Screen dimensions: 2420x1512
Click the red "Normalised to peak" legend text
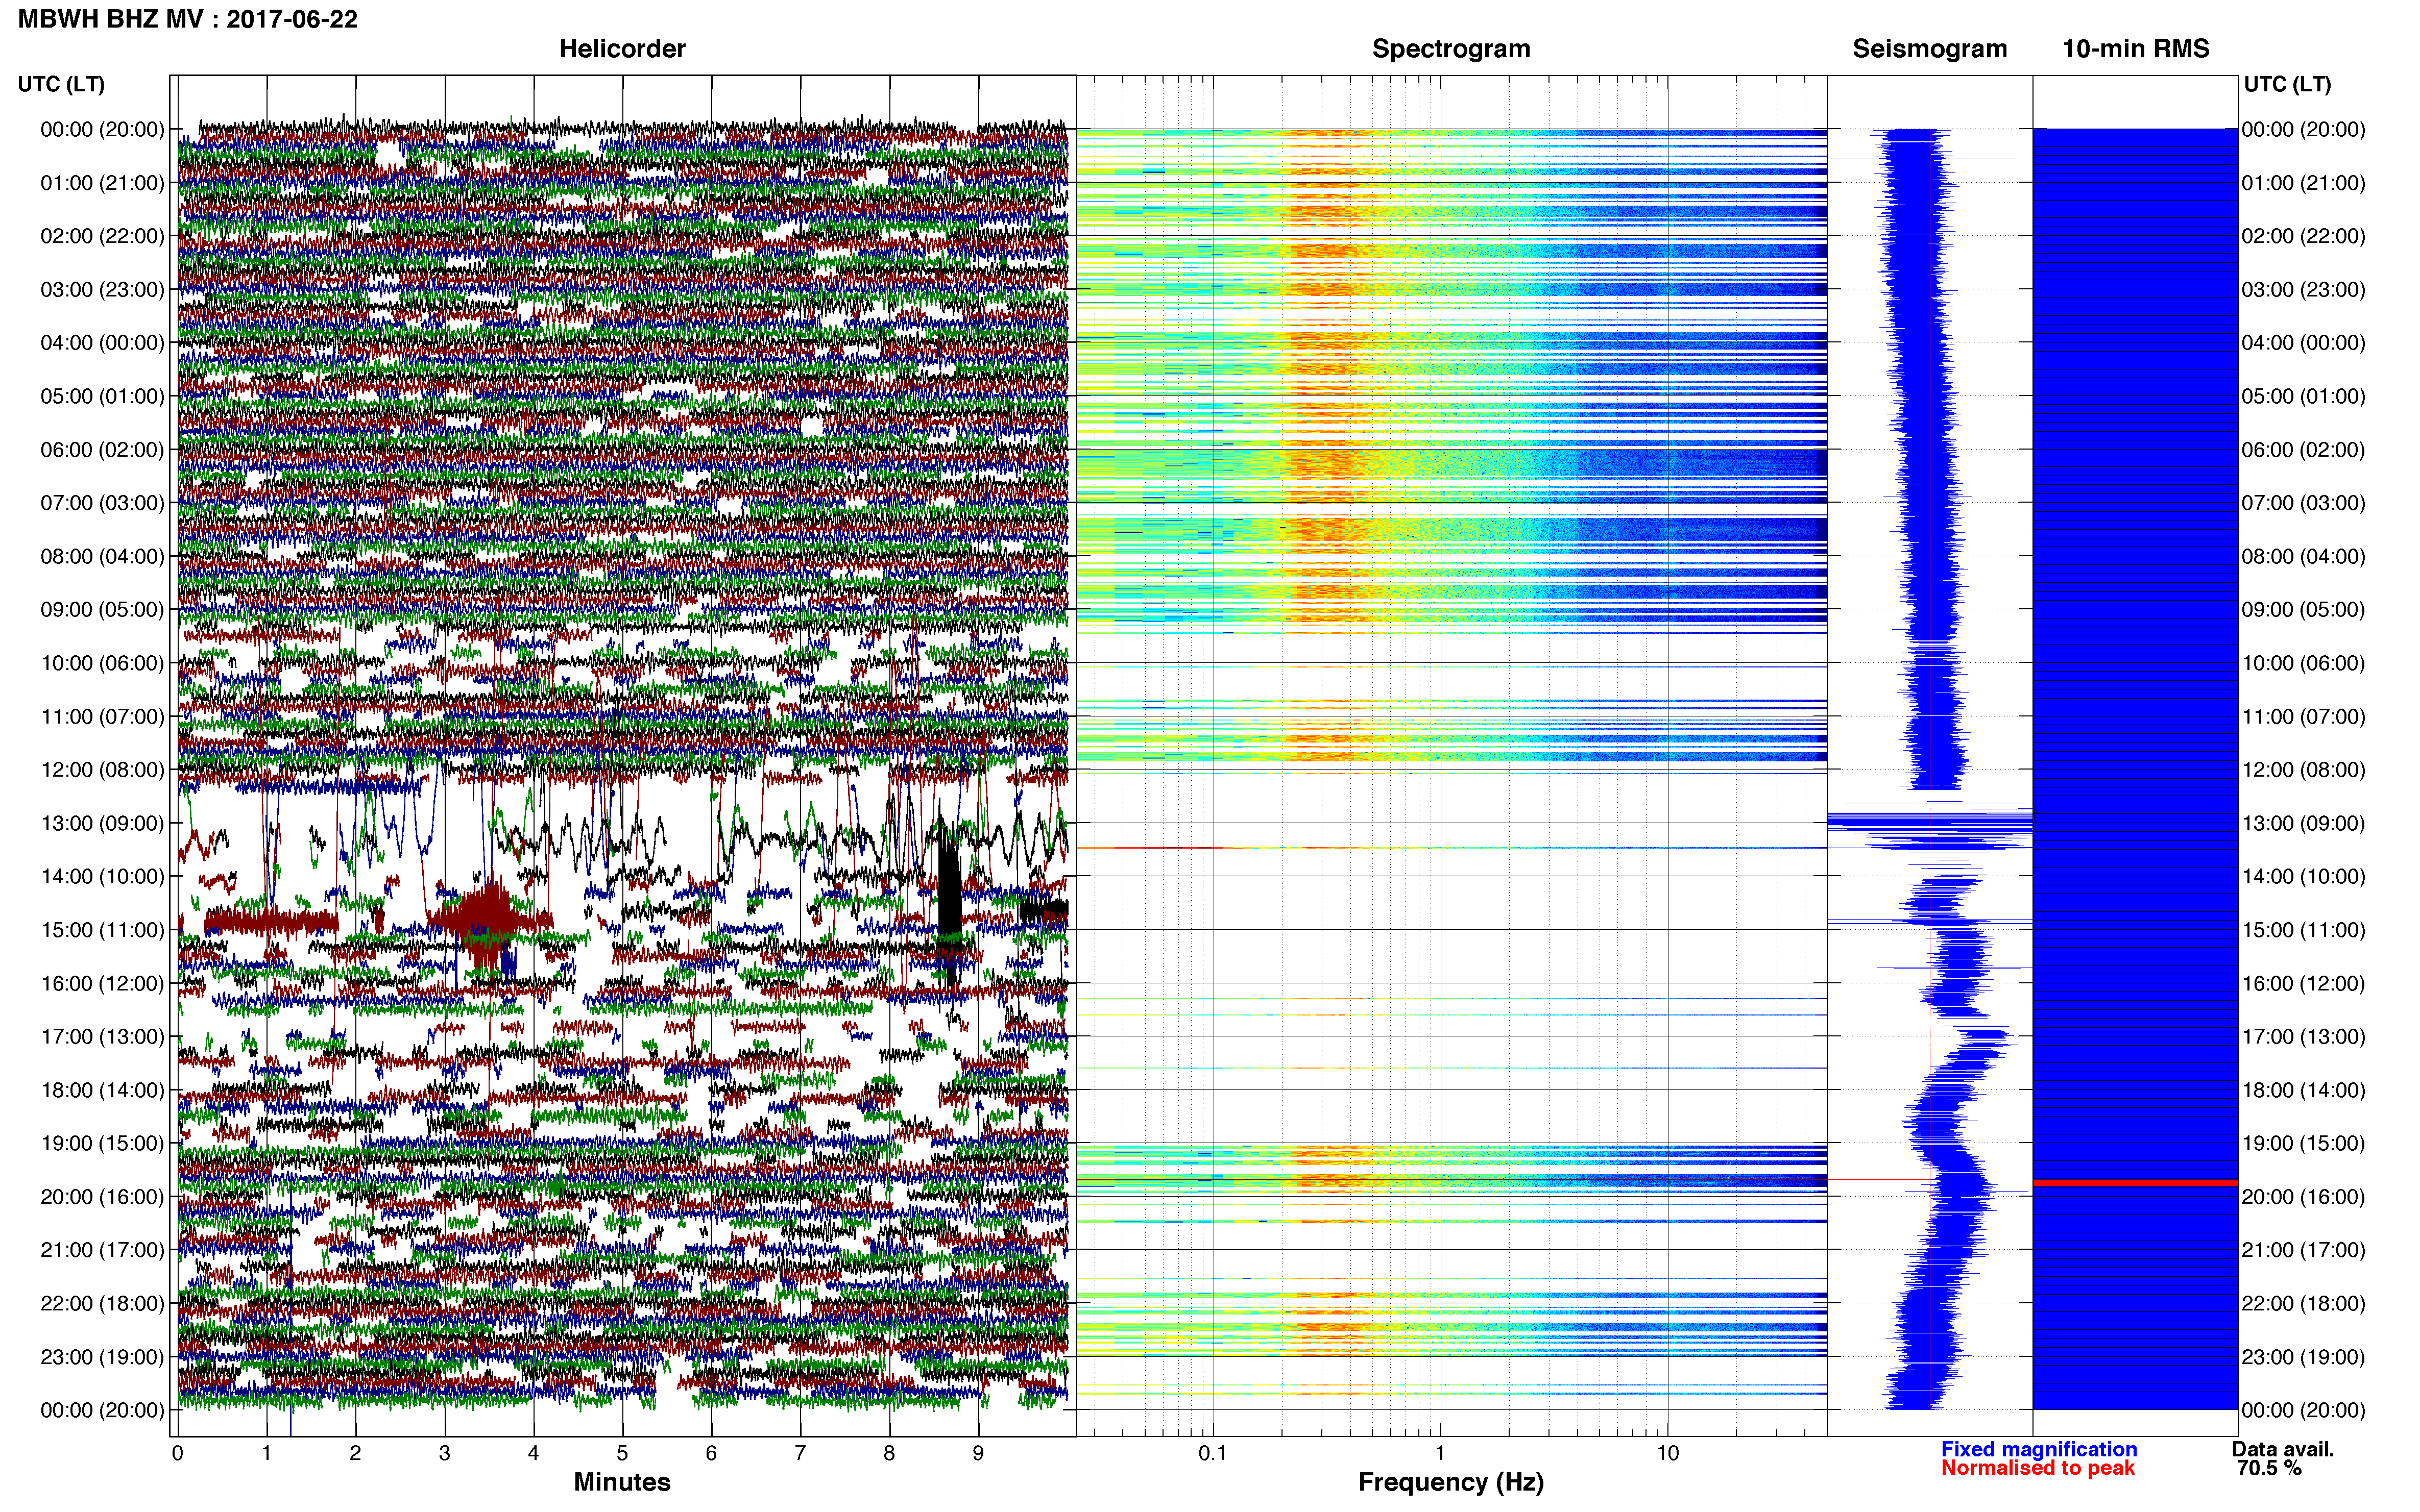point(2038,1468)
